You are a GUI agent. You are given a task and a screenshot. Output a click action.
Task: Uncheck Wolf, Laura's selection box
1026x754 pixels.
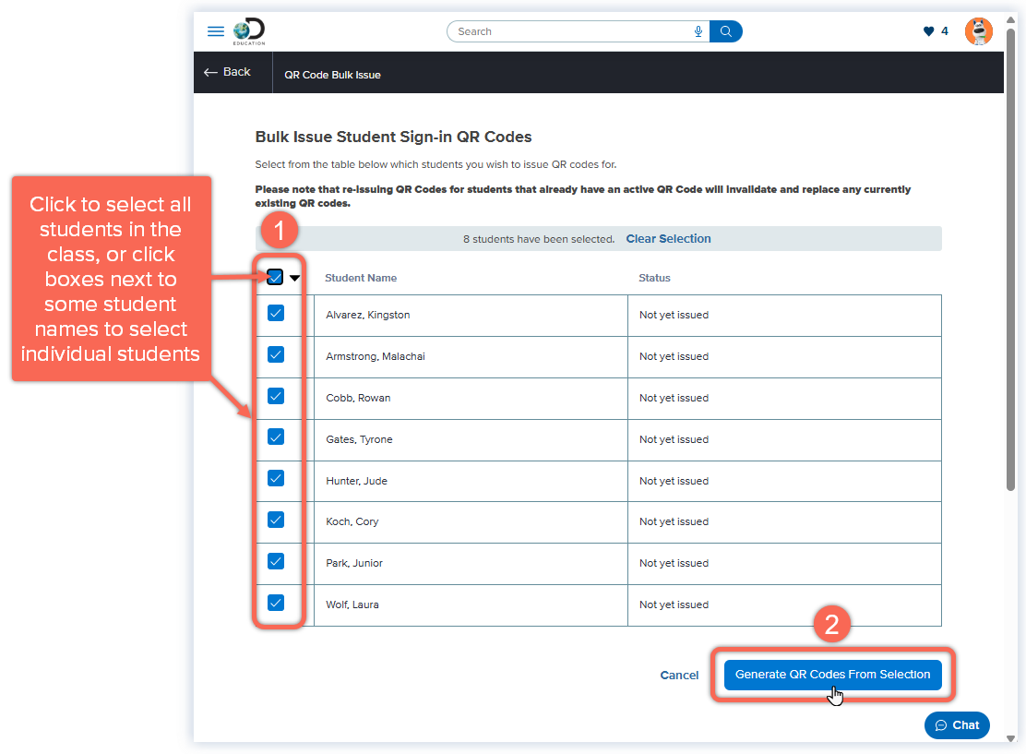tap(275, 602)
